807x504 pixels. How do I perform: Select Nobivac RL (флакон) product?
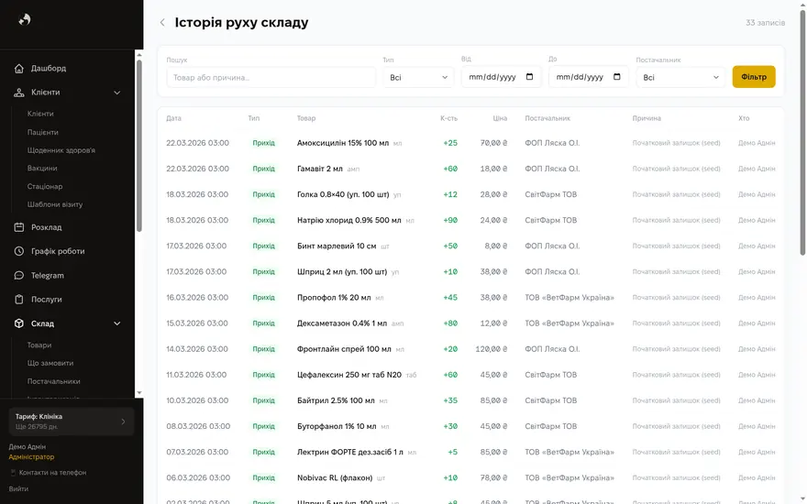[335, 477]
